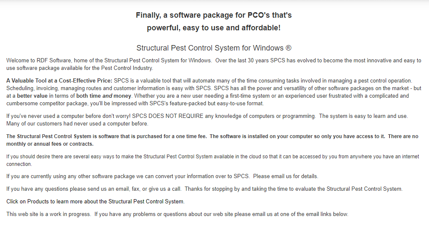
Task: Click "Please email us for details." text
Action: tap(286, 176)
